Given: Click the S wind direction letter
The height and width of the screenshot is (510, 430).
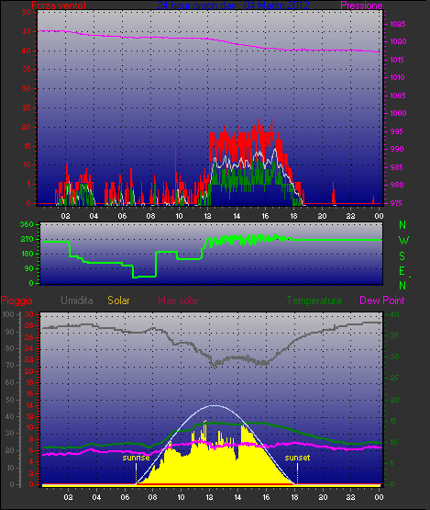Looking at the screenshot, I should point(402,256).
